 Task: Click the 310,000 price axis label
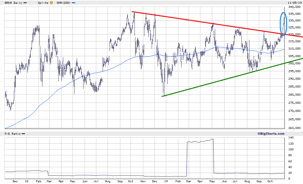(295, 49)
